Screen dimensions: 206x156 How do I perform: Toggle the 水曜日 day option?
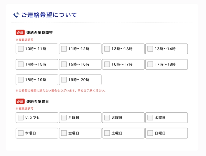[x=150, y=118]
